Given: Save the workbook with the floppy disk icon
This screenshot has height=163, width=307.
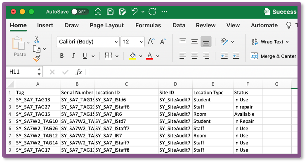Looking at the screenshot, I should pos(110,12).
